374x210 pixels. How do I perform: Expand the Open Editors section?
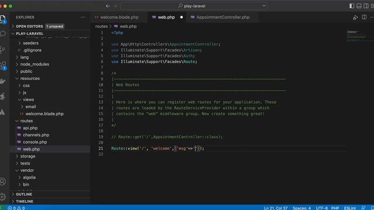pos(50,26)
